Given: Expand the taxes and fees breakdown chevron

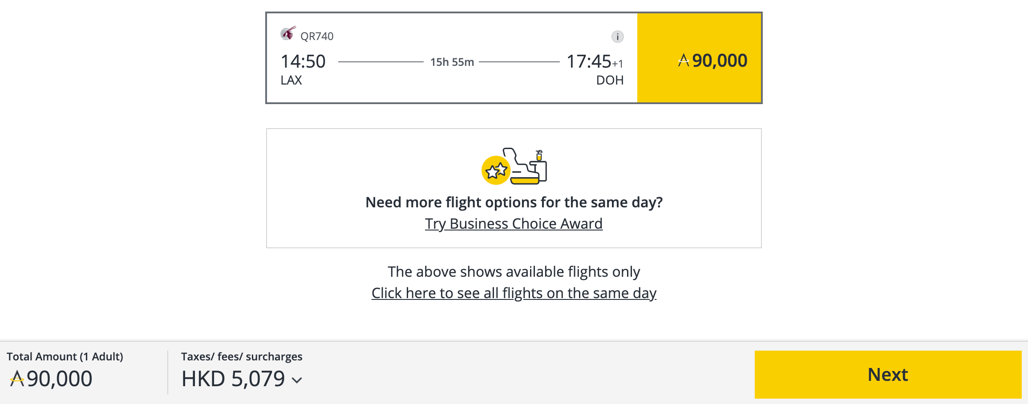Looking at the screenshot, I should click(297, 381).
